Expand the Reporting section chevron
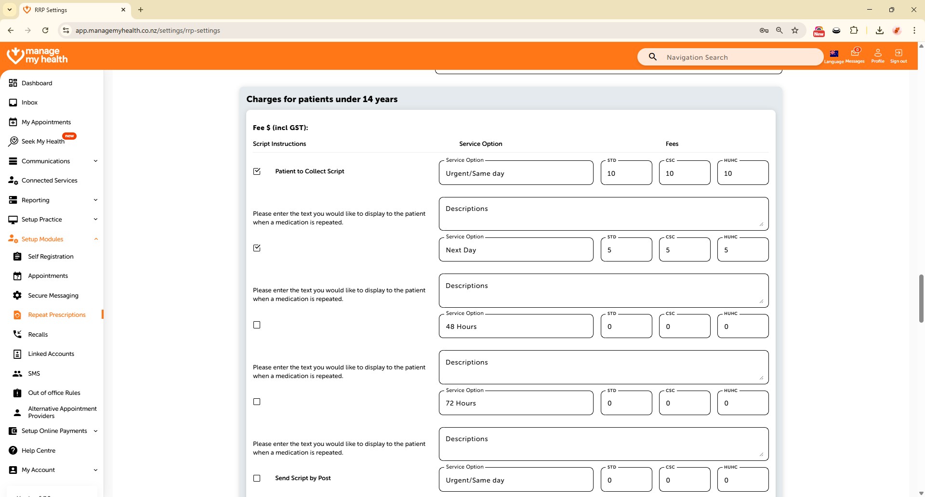Viewport: 925px width, 497px height. (95, 200)
